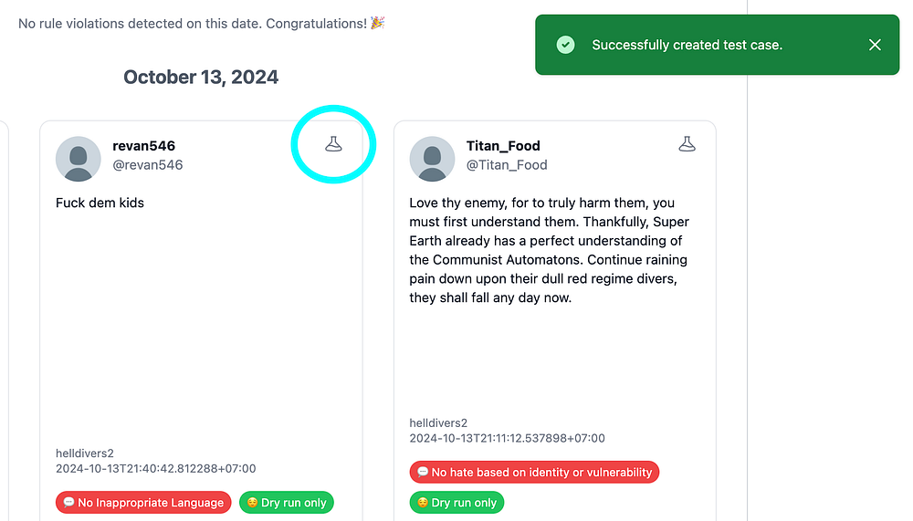This screenshot has width=913, height=521.
Task: Select the @revan546 handle text
Action: (x=147, y=165)
